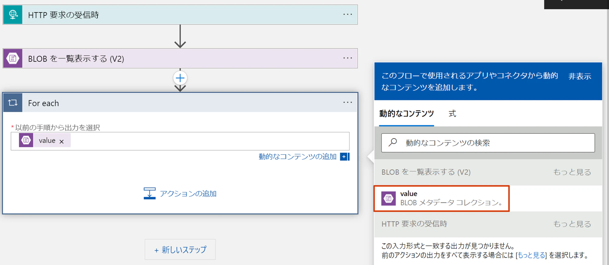This screenshot has height=265, width=609.
Task: Collapse the For each card header
Action: point(180,103)
